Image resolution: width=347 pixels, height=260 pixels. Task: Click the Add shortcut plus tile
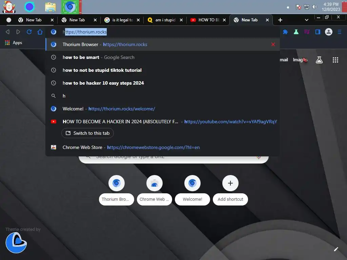(230, 190)
